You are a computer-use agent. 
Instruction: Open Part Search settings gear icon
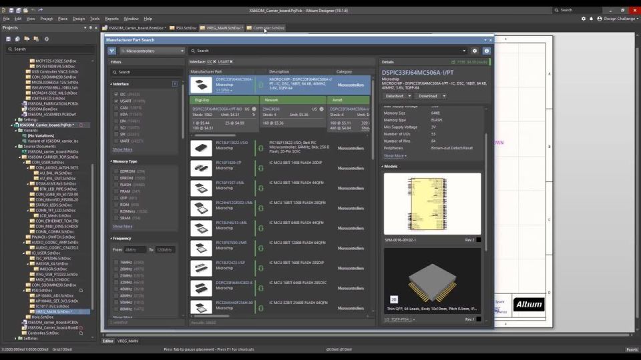point(475,51)
